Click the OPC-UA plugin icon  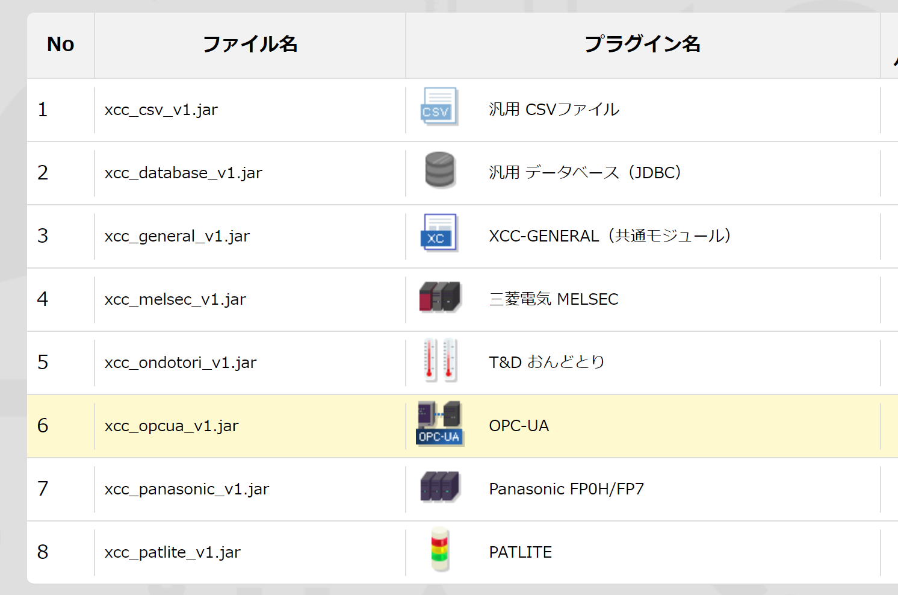click(440, 423)
